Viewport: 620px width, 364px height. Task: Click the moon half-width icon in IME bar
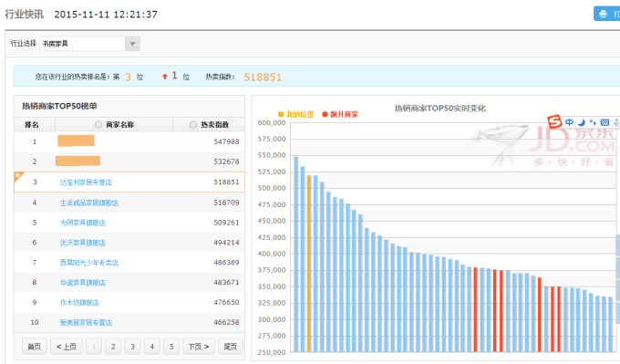pyautogui.click(x=582, y=122)
